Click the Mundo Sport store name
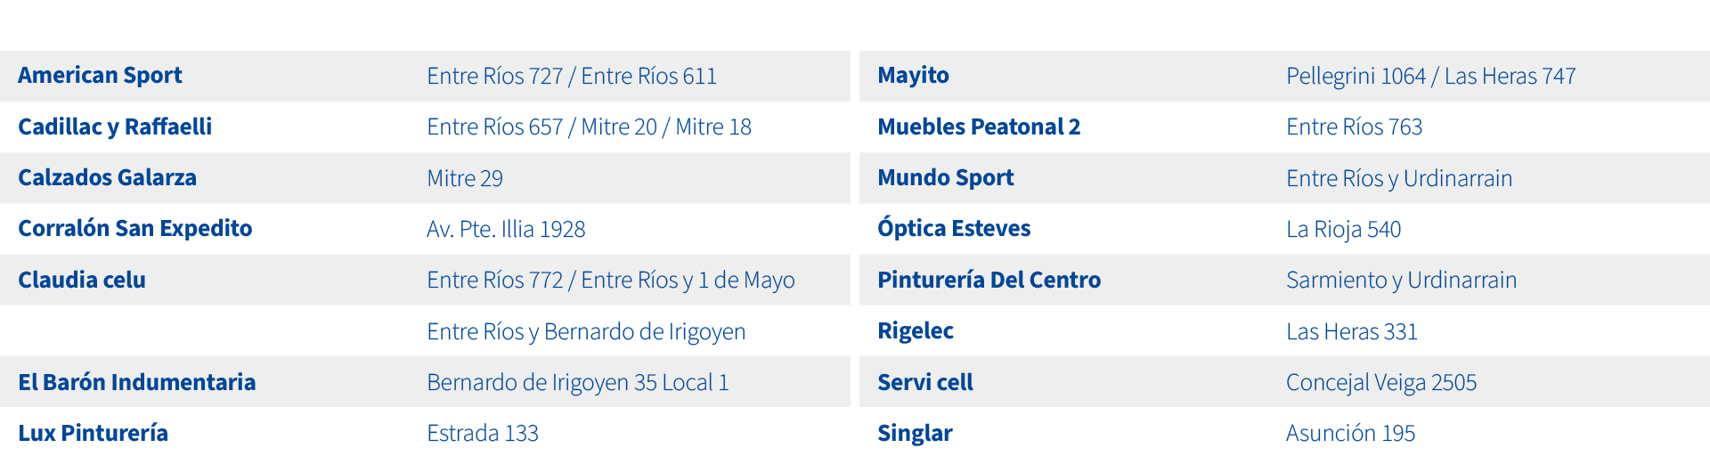 click(945, 177)
